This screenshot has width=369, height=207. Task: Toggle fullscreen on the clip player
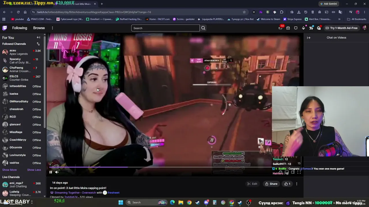point(299,172)
